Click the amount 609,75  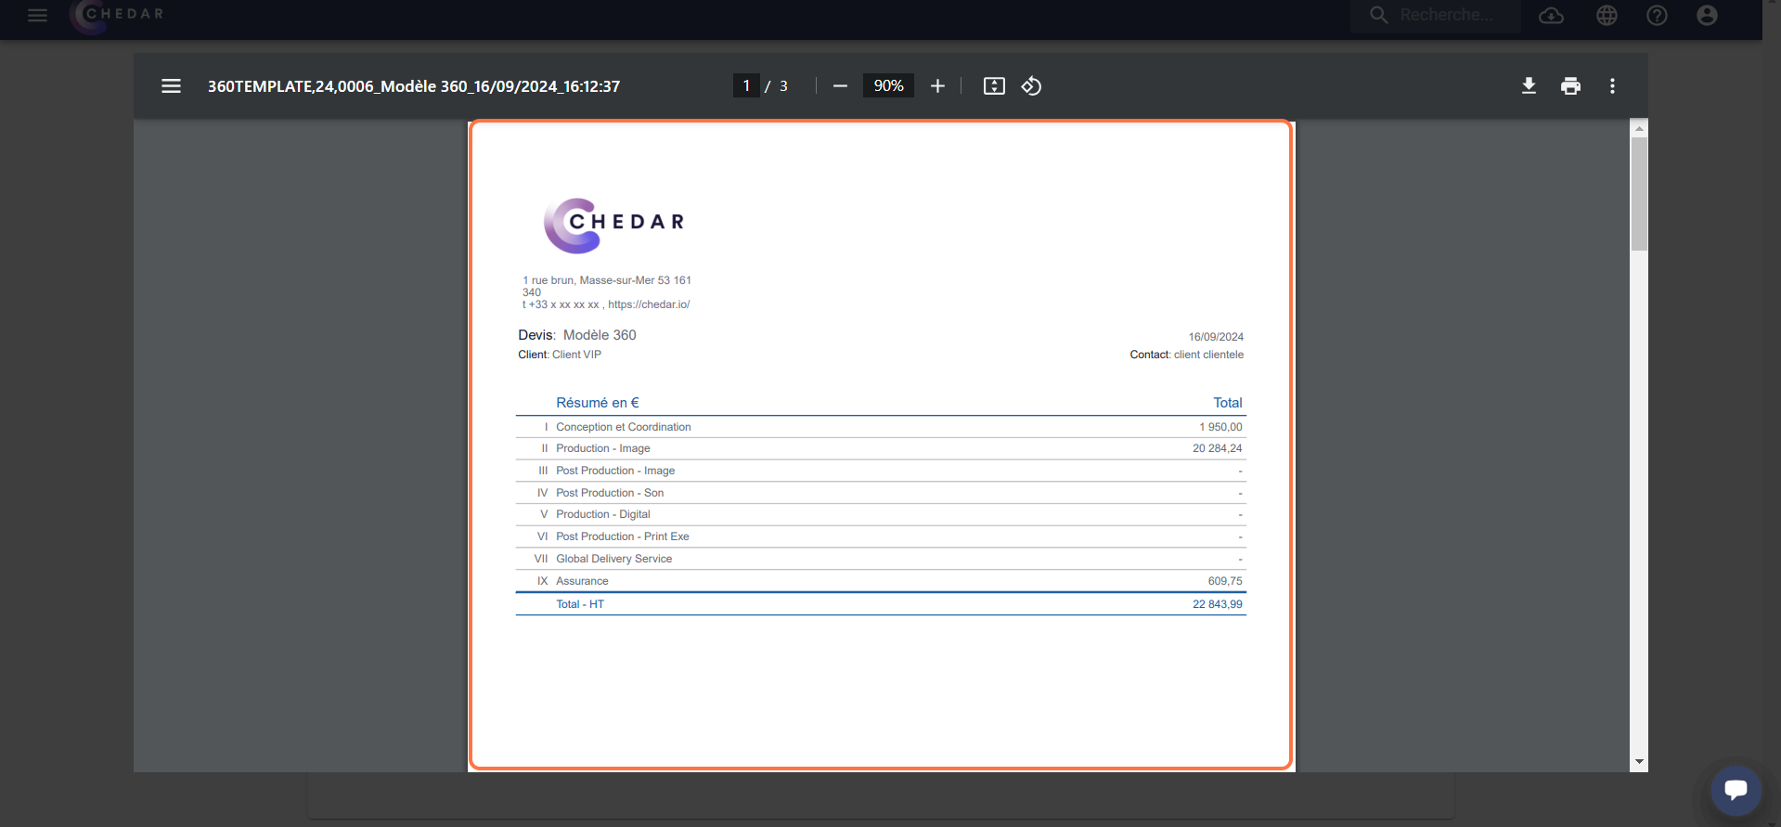click(x=1225, y=581)
